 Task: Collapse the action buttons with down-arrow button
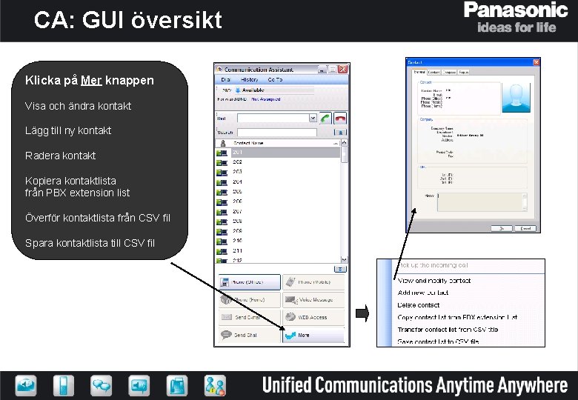click(x=340, y=269)
